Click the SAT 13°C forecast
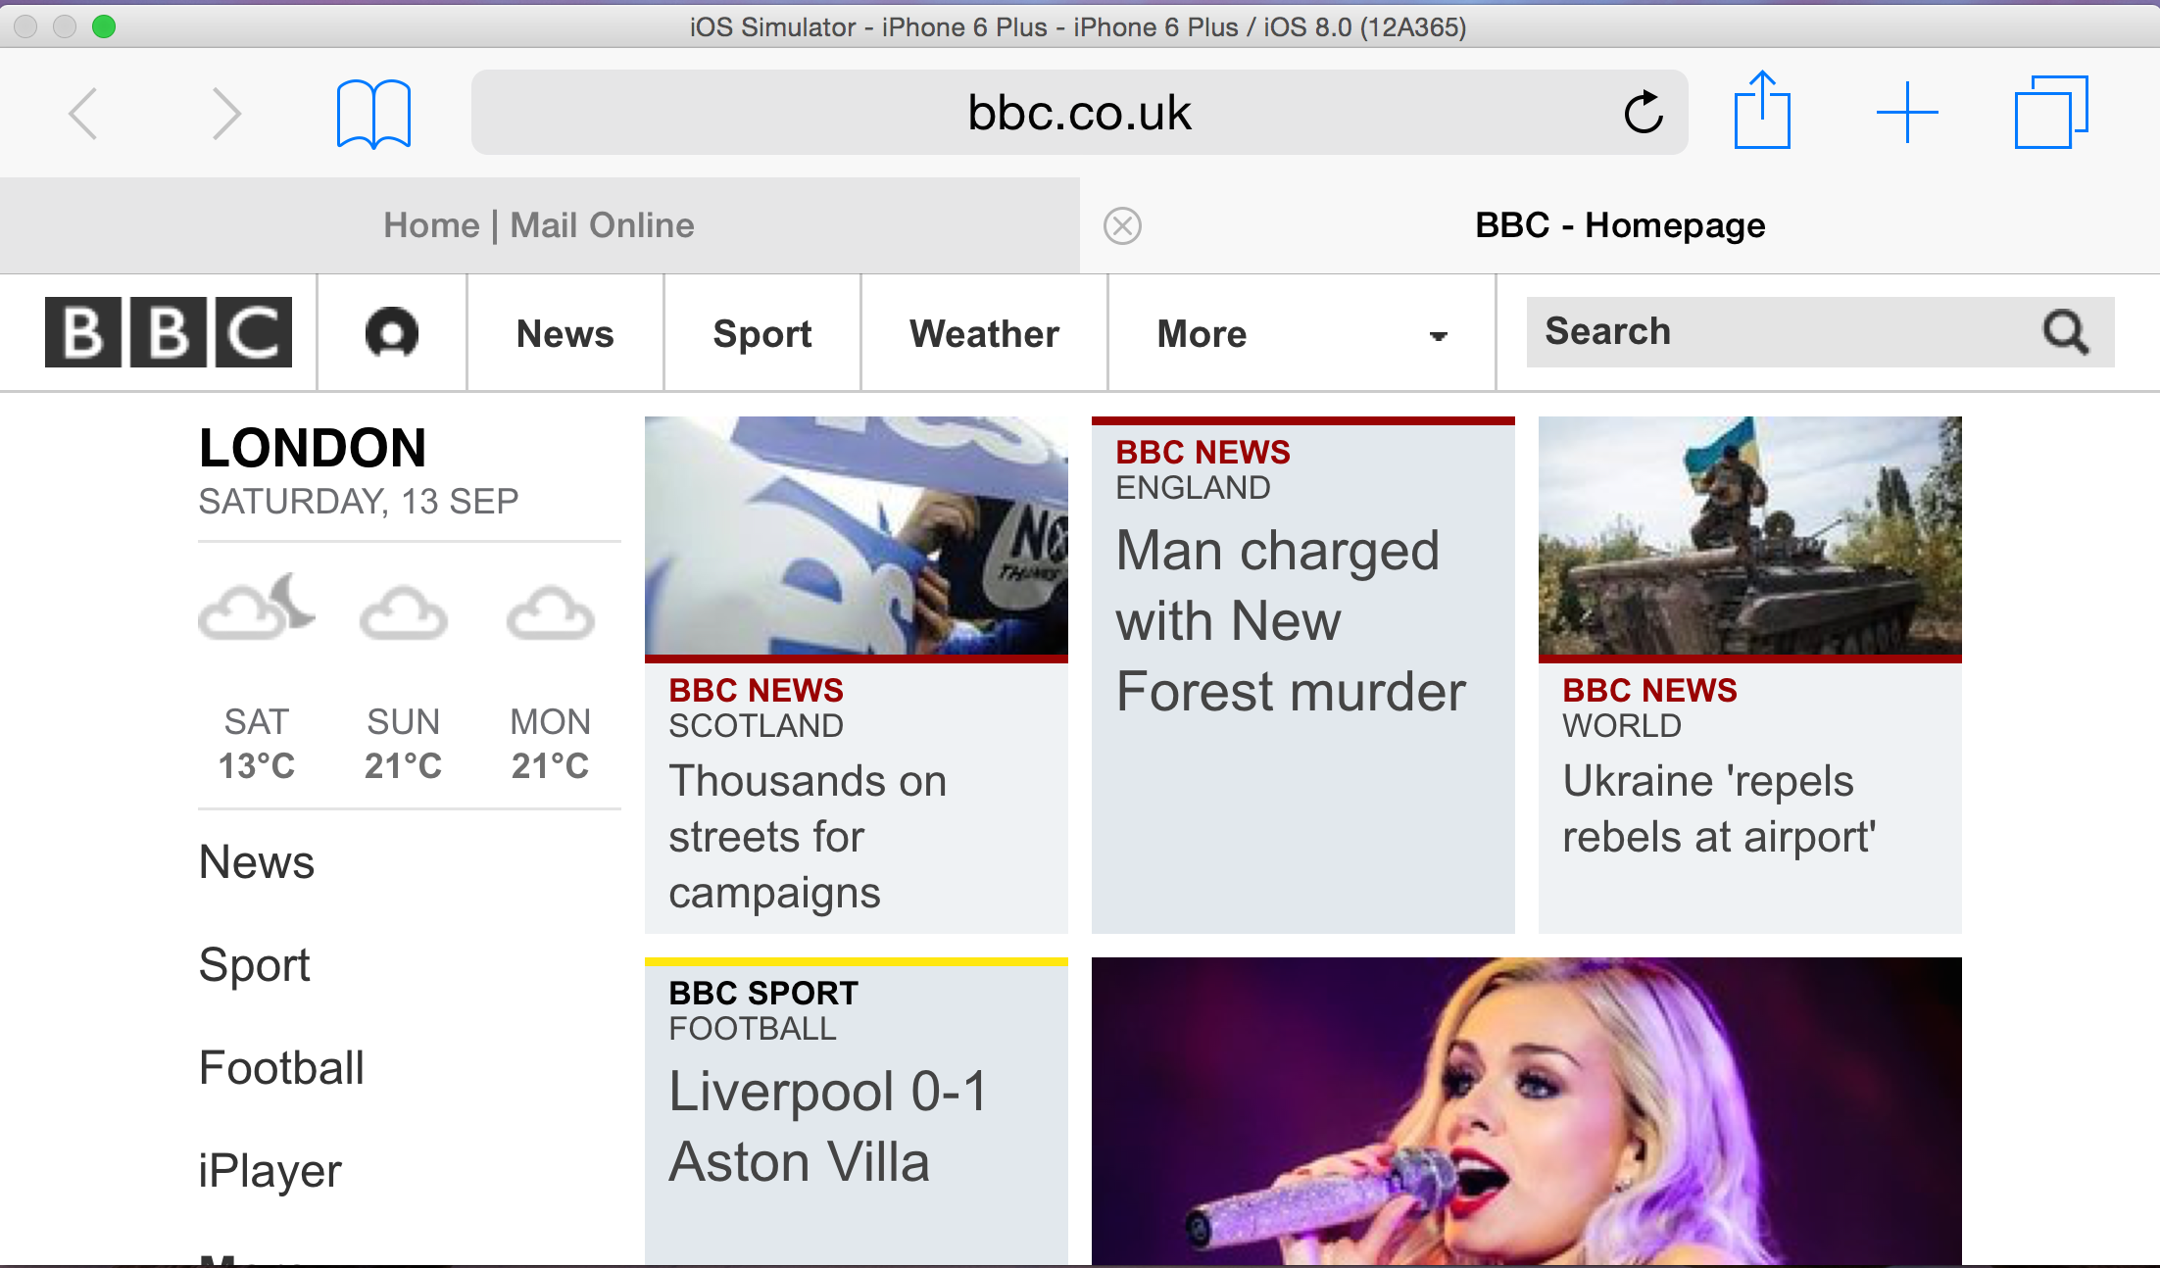The image size is (2160, 1268). (257, 744)
